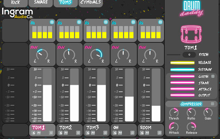The height and width of the screenshot is (139, 220).
Task: Mute the ROOM channel
Action: coord(147,133)
